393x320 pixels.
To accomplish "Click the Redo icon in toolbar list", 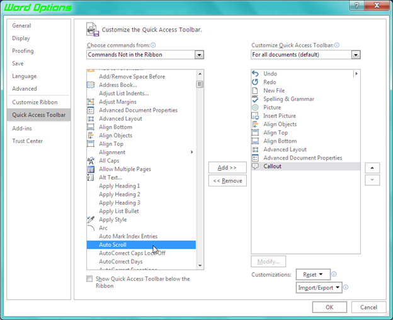I will [255, 82].
